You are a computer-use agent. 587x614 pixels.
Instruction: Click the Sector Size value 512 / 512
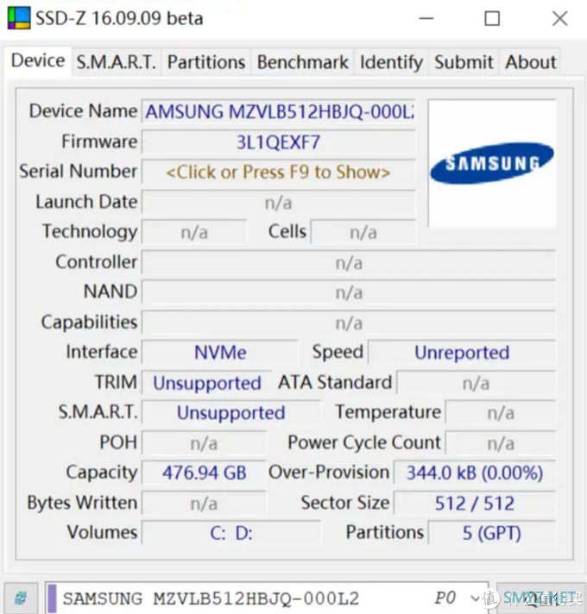tap(474, 503)
